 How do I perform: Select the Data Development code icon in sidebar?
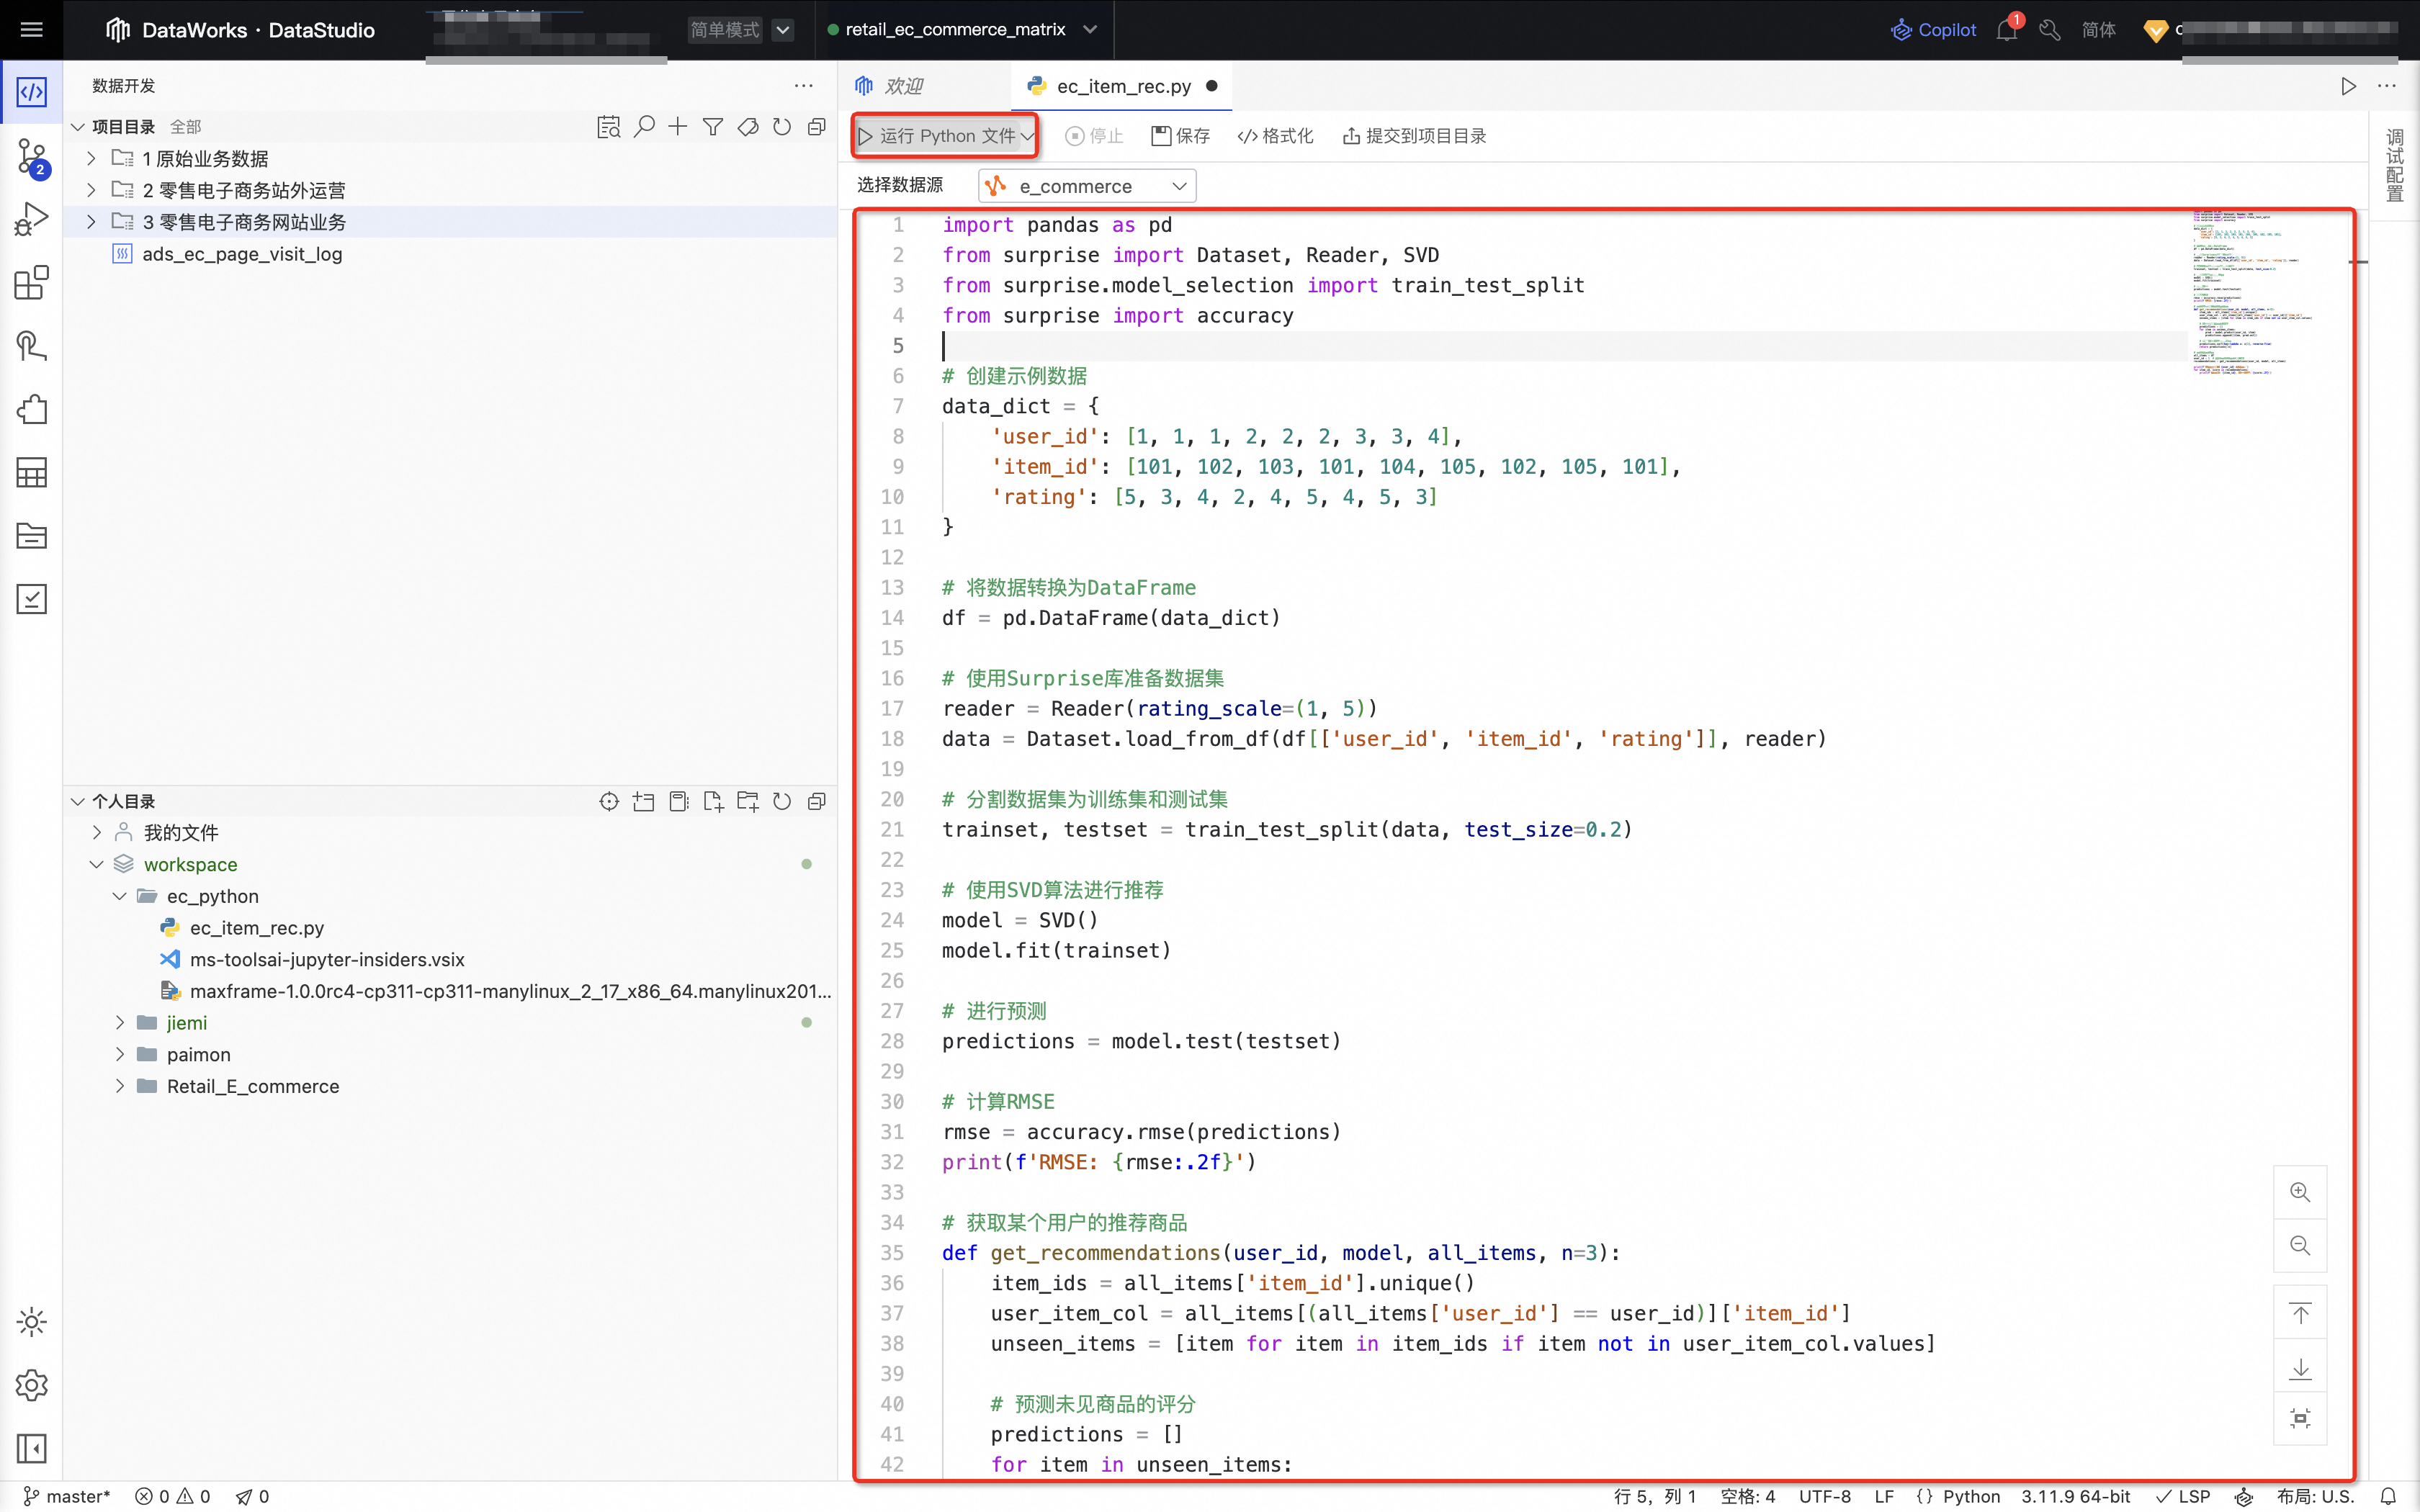31,92
